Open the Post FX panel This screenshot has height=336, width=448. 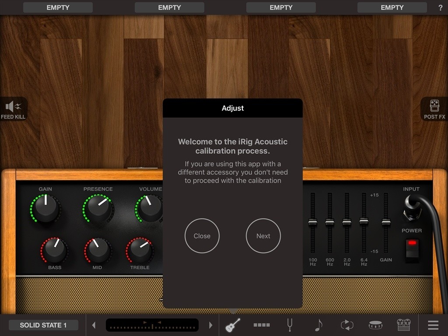tap(434, 109)
